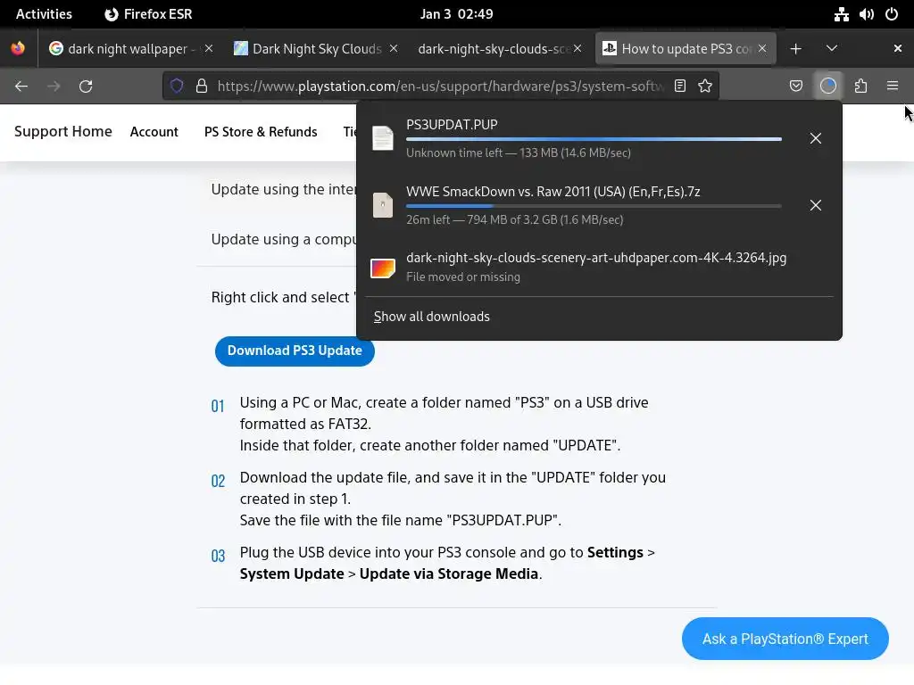Select dark-night-sky-clouds-scenery jpg download entry
Image resolution: width=914 pixels, height=685 pixels.
pos(596,258)
